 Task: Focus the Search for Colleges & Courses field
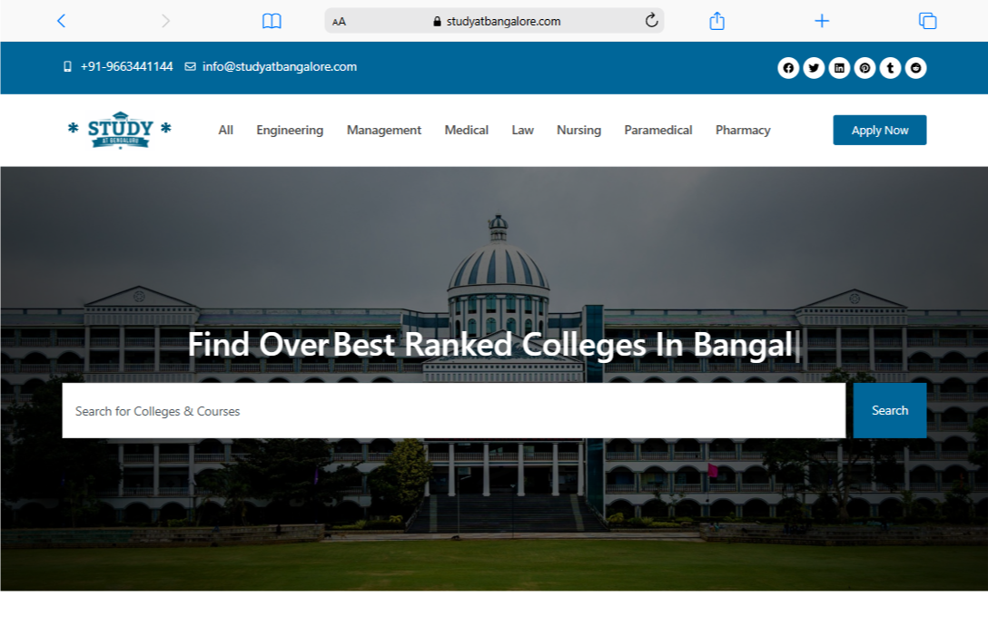(453, 411)
